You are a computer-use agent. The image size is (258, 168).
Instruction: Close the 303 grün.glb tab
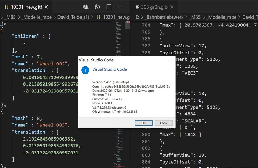coord(172,7)
